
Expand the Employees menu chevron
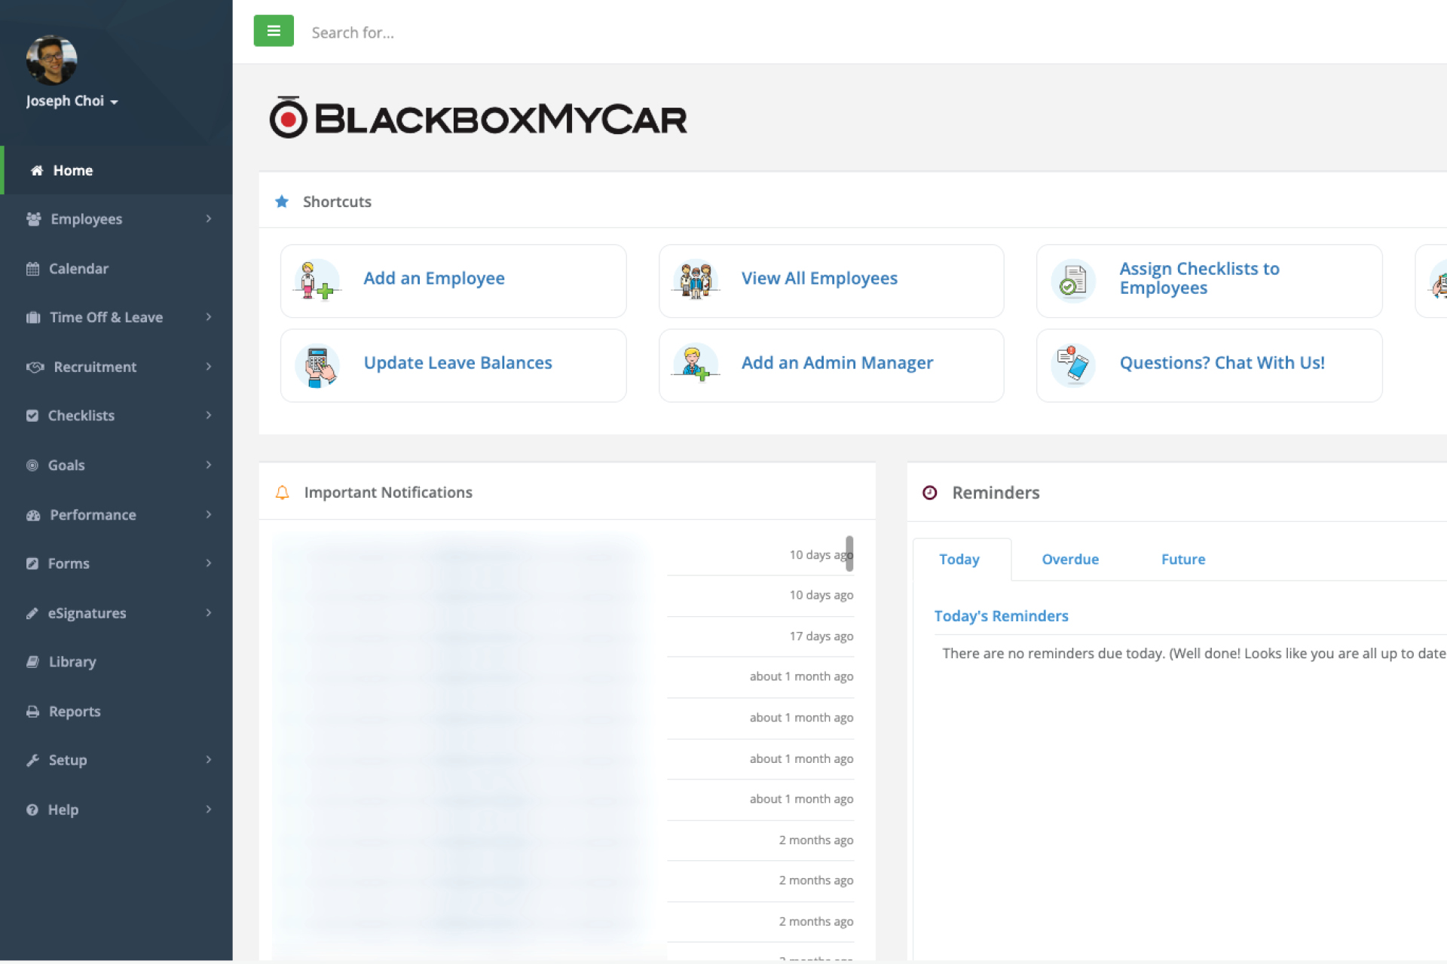click(x=209, y=218)
